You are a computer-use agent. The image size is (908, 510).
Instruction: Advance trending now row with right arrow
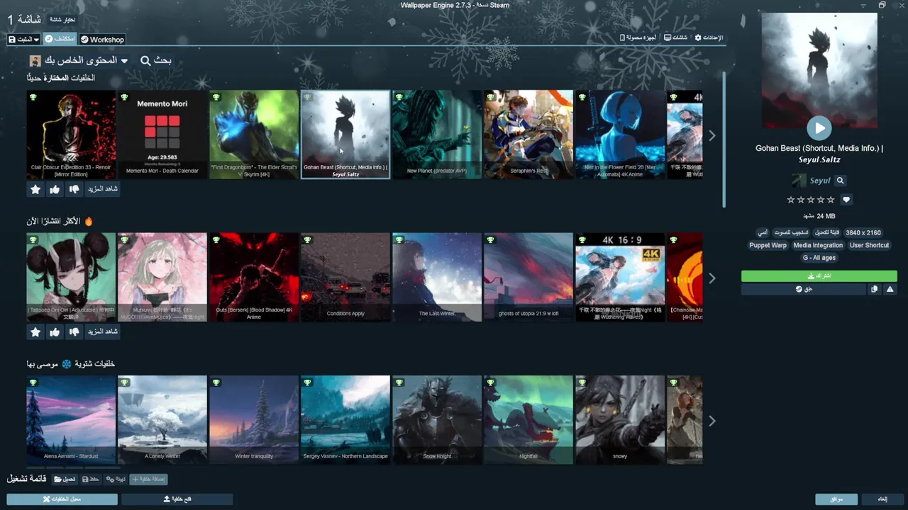[712, 278]
